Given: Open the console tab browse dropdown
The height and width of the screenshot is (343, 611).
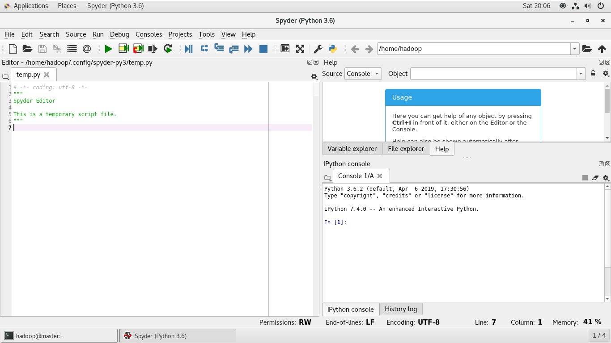Looking at the screenshot, I should [x=327, y=178].
